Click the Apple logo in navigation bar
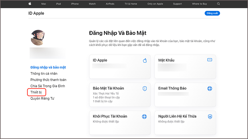This screenshot has width=248, height=139. (30, 4)
